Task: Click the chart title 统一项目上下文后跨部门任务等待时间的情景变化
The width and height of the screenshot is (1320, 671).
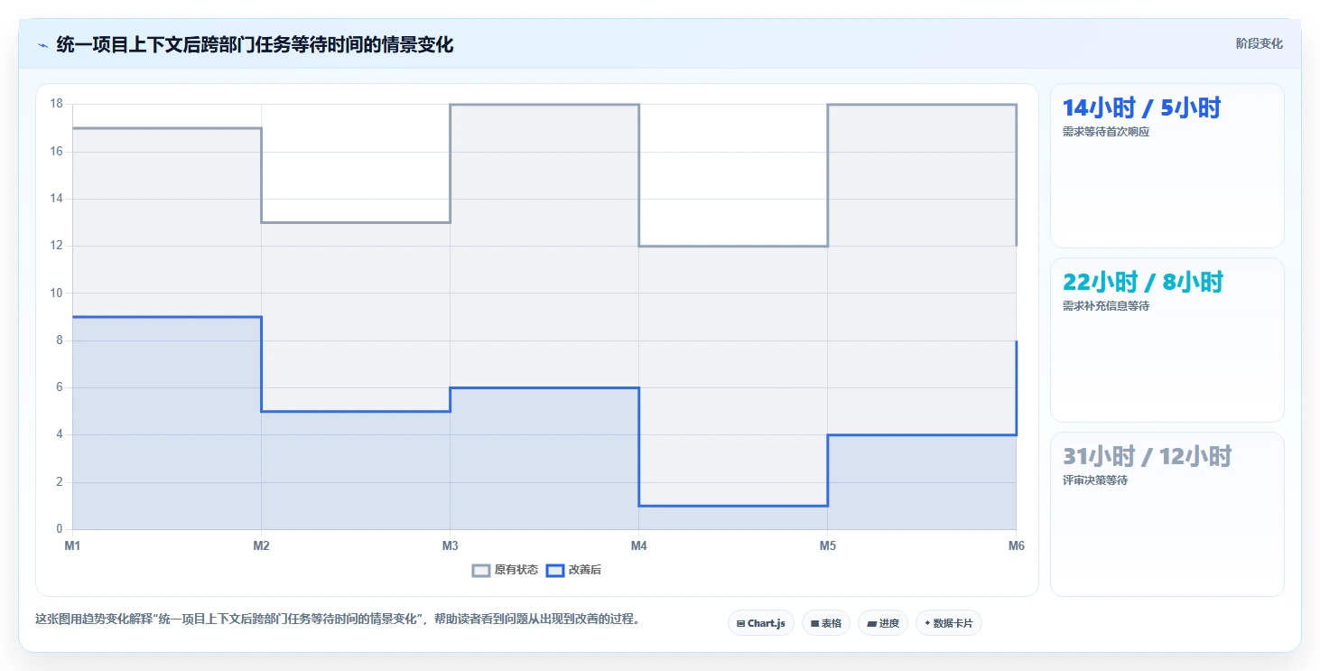Action: (255, 44)
